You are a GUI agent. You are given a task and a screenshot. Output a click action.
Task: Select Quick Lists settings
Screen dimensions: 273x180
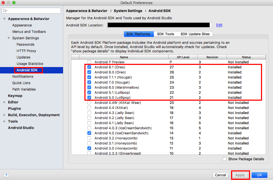(x=21, y=83)
